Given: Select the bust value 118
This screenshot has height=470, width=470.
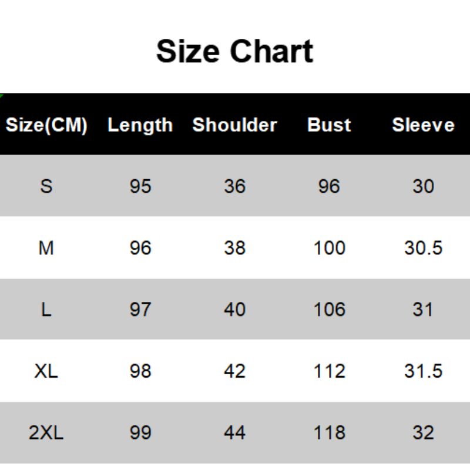Looking at the screenshot, I should [x=329, y=433].
